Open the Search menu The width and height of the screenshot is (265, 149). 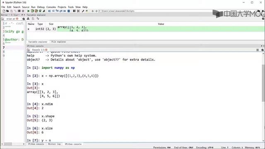pos(17,7)
